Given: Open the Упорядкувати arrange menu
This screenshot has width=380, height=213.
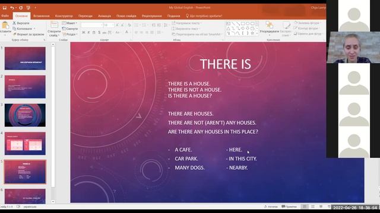Looking at the screenshot, I should (269, 28).
